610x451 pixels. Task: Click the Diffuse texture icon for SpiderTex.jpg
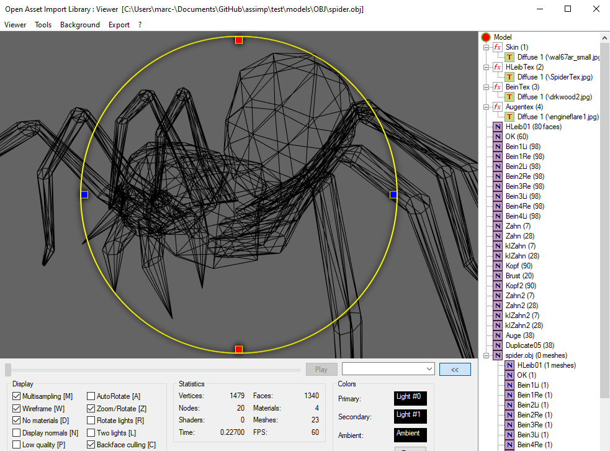point(509,76)
